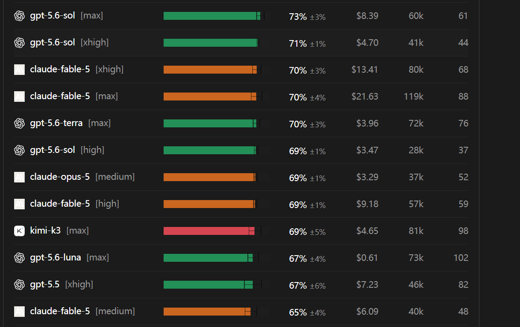Click the Anthropic logo beside claude-opus-5 [medium]
520x327 pixels.
point(19,177)
